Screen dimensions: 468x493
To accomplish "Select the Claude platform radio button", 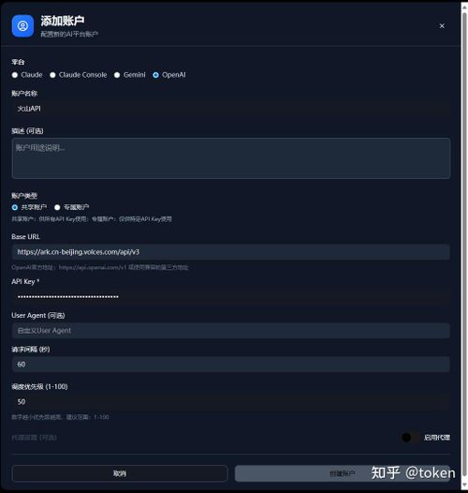I will point(15,75).
